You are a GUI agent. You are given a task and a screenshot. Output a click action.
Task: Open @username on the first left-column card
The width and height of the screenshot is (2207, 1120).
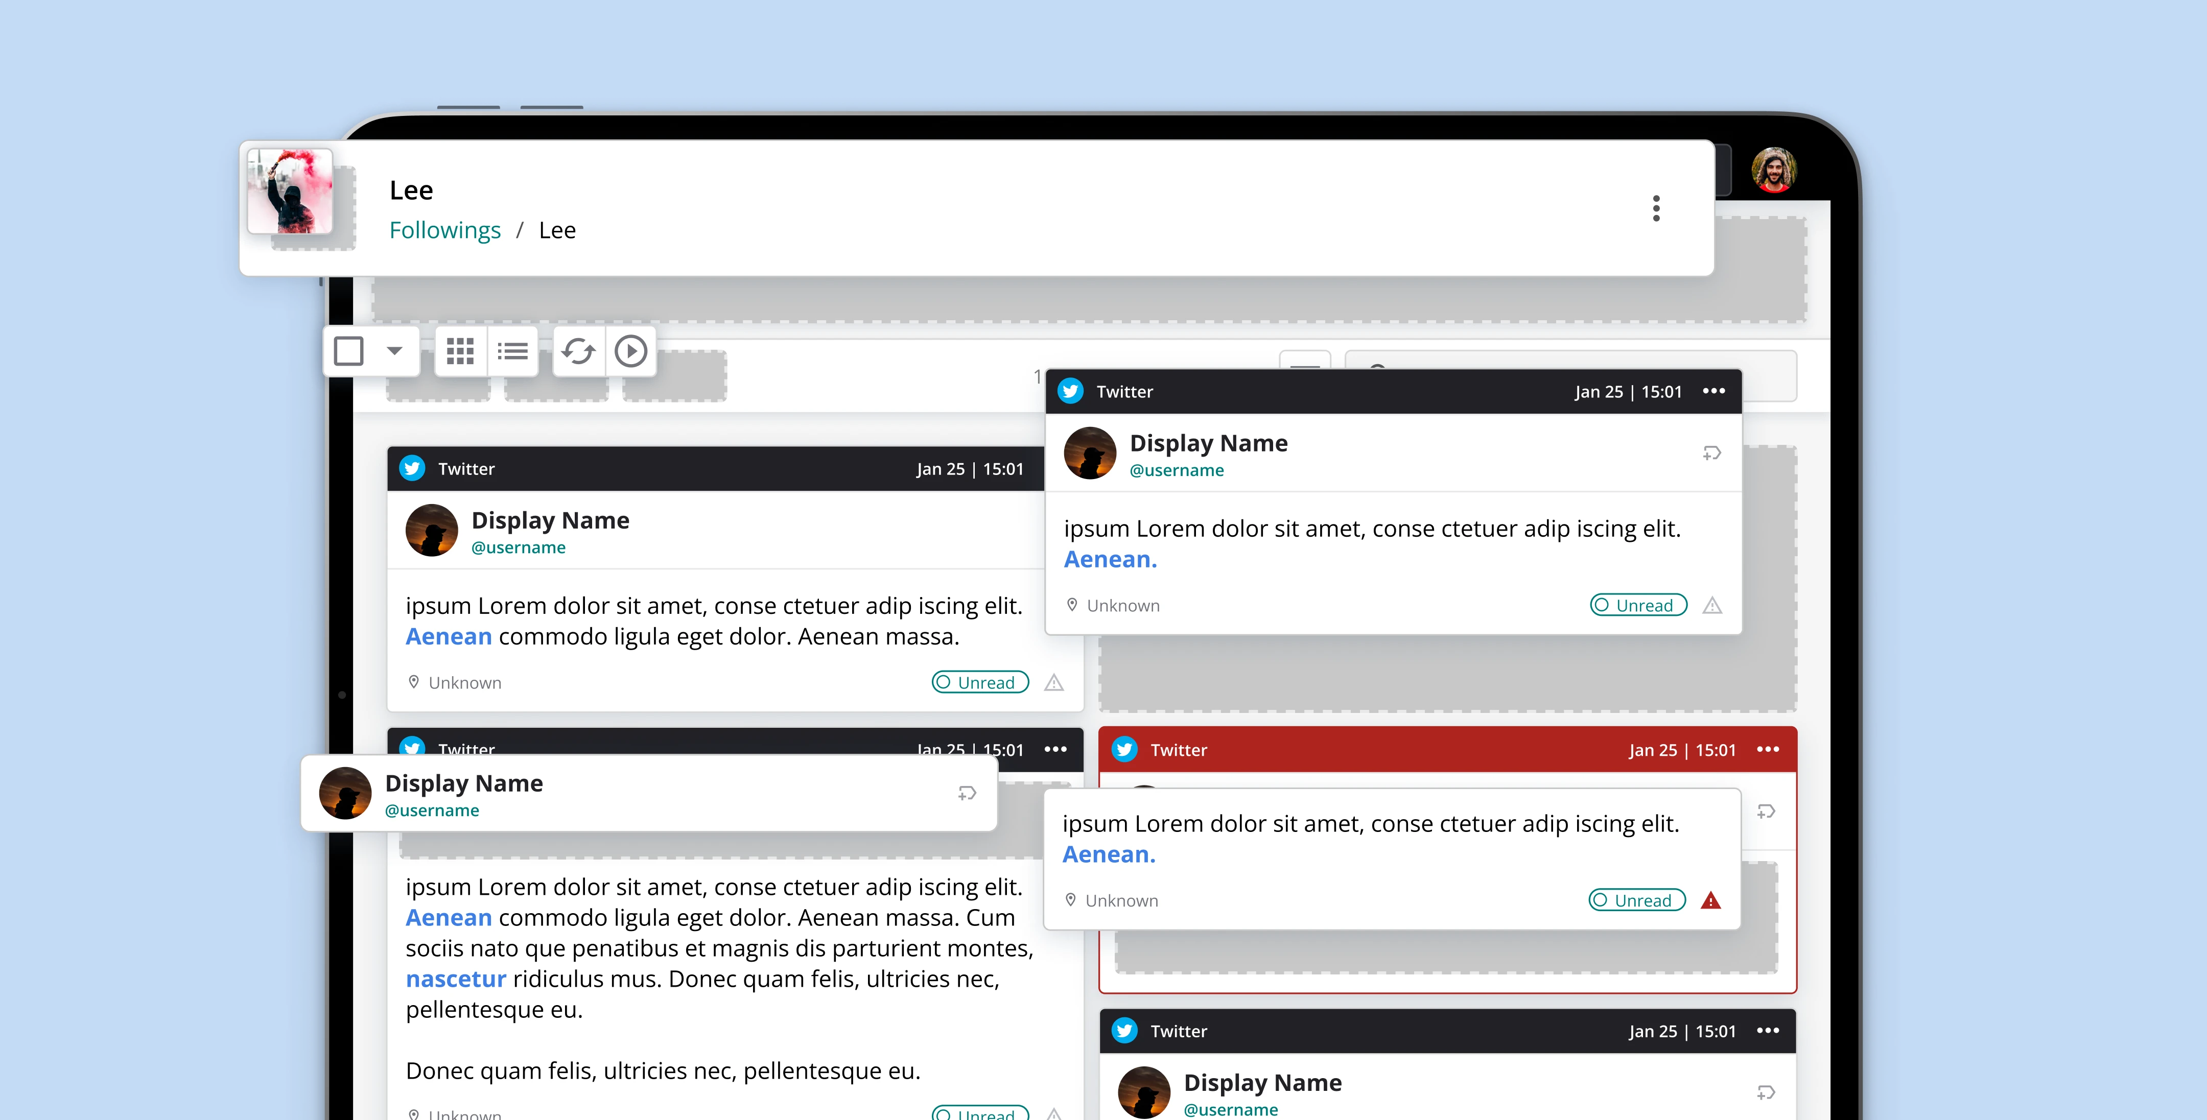click(x=519, y=547)
